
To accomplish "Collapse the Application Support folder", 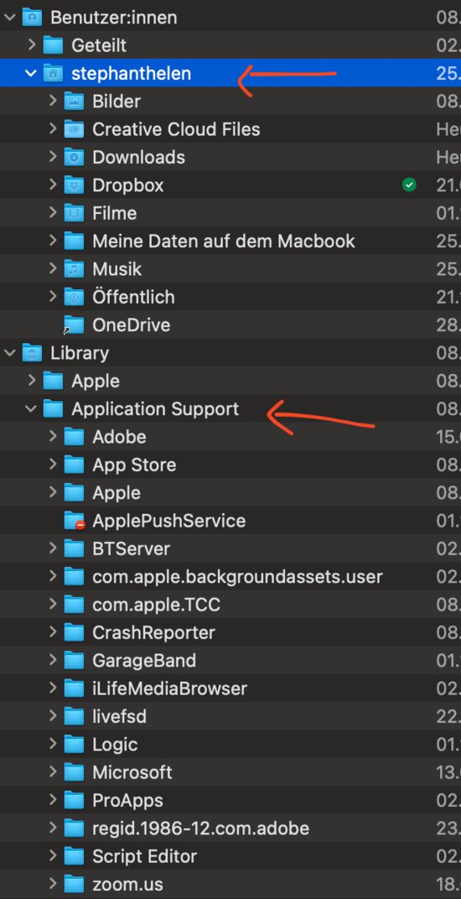I will [31, 408].
